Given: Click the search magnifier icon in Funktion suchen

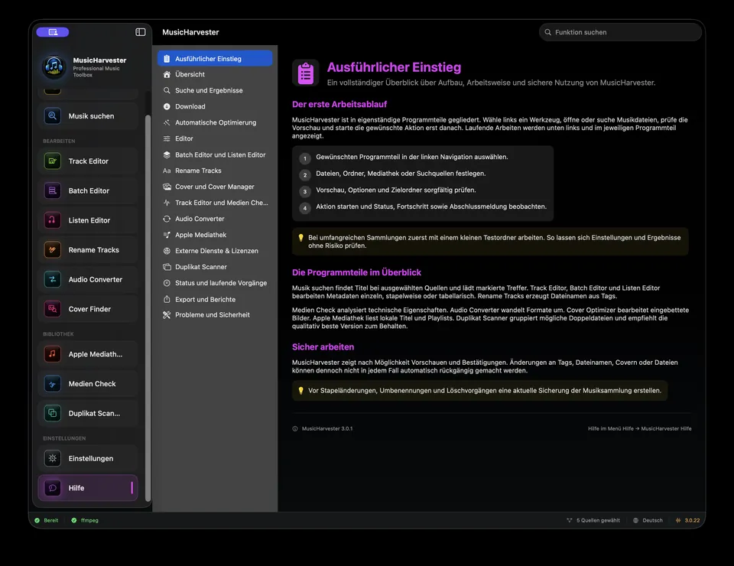Looking at the screenshot, I should (x=547, y=32).
